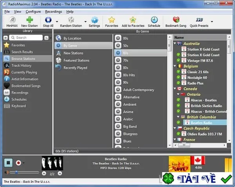Open Settings gear in toolbar

[x=94, y=20]
